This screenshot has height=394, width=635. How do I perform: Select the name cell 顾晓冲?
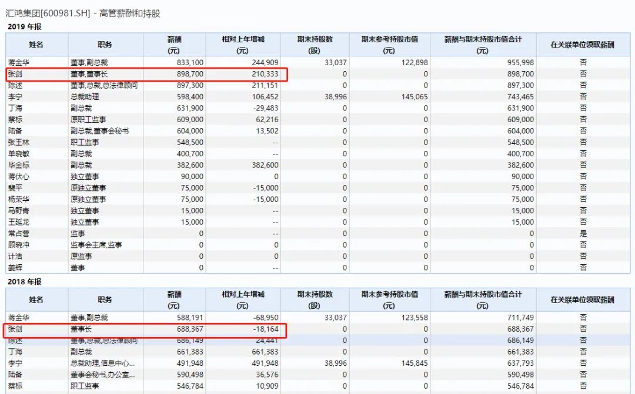click(19, 245)
